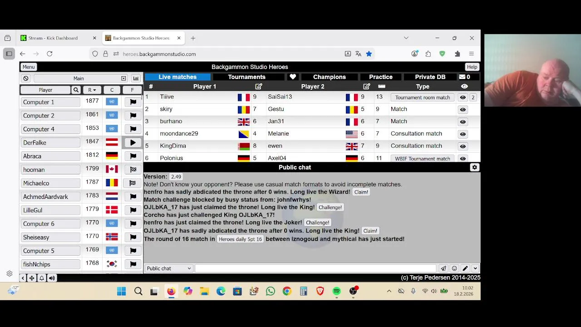Open WhatsApp from the taskbar
Viewport: 581px width, 327px height.
(271, 291)
